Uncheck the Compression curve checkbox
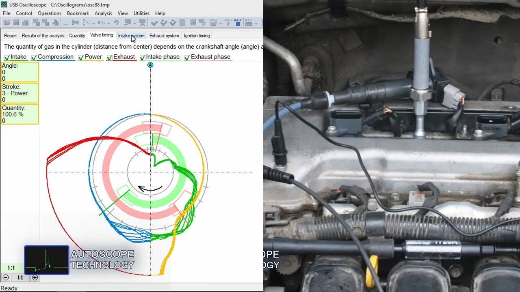Screen dimensions: 520x292 pyautogui.click(x=34, y=58)
